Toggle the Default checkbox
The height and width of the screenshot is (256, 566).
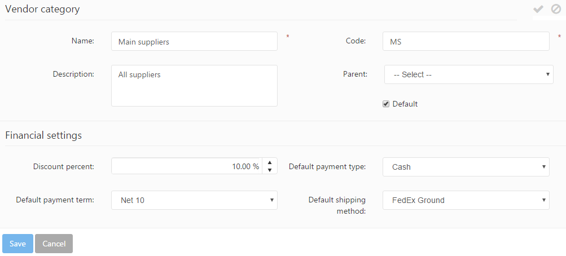pyautogui.click(x=386, y=104)
